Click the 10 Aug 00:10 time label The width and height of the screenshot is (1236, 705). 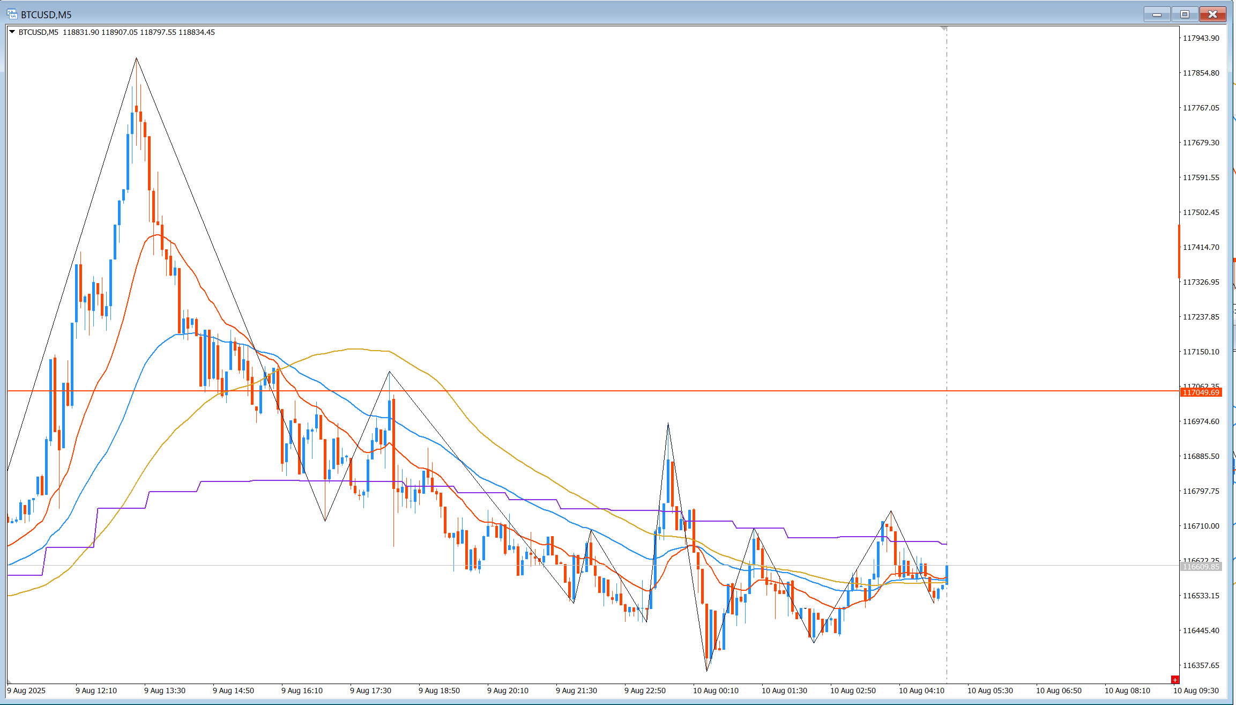(x=716, y=691)
